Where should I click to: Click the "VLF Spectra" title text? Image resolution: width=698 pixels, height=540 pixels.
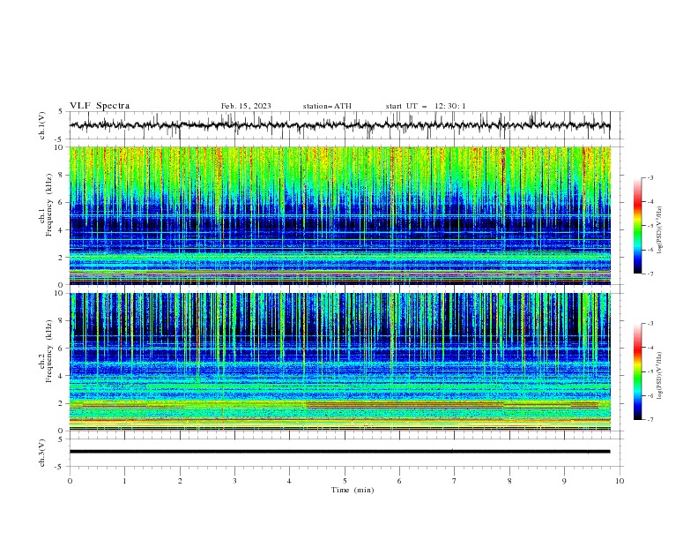point(100,106)
